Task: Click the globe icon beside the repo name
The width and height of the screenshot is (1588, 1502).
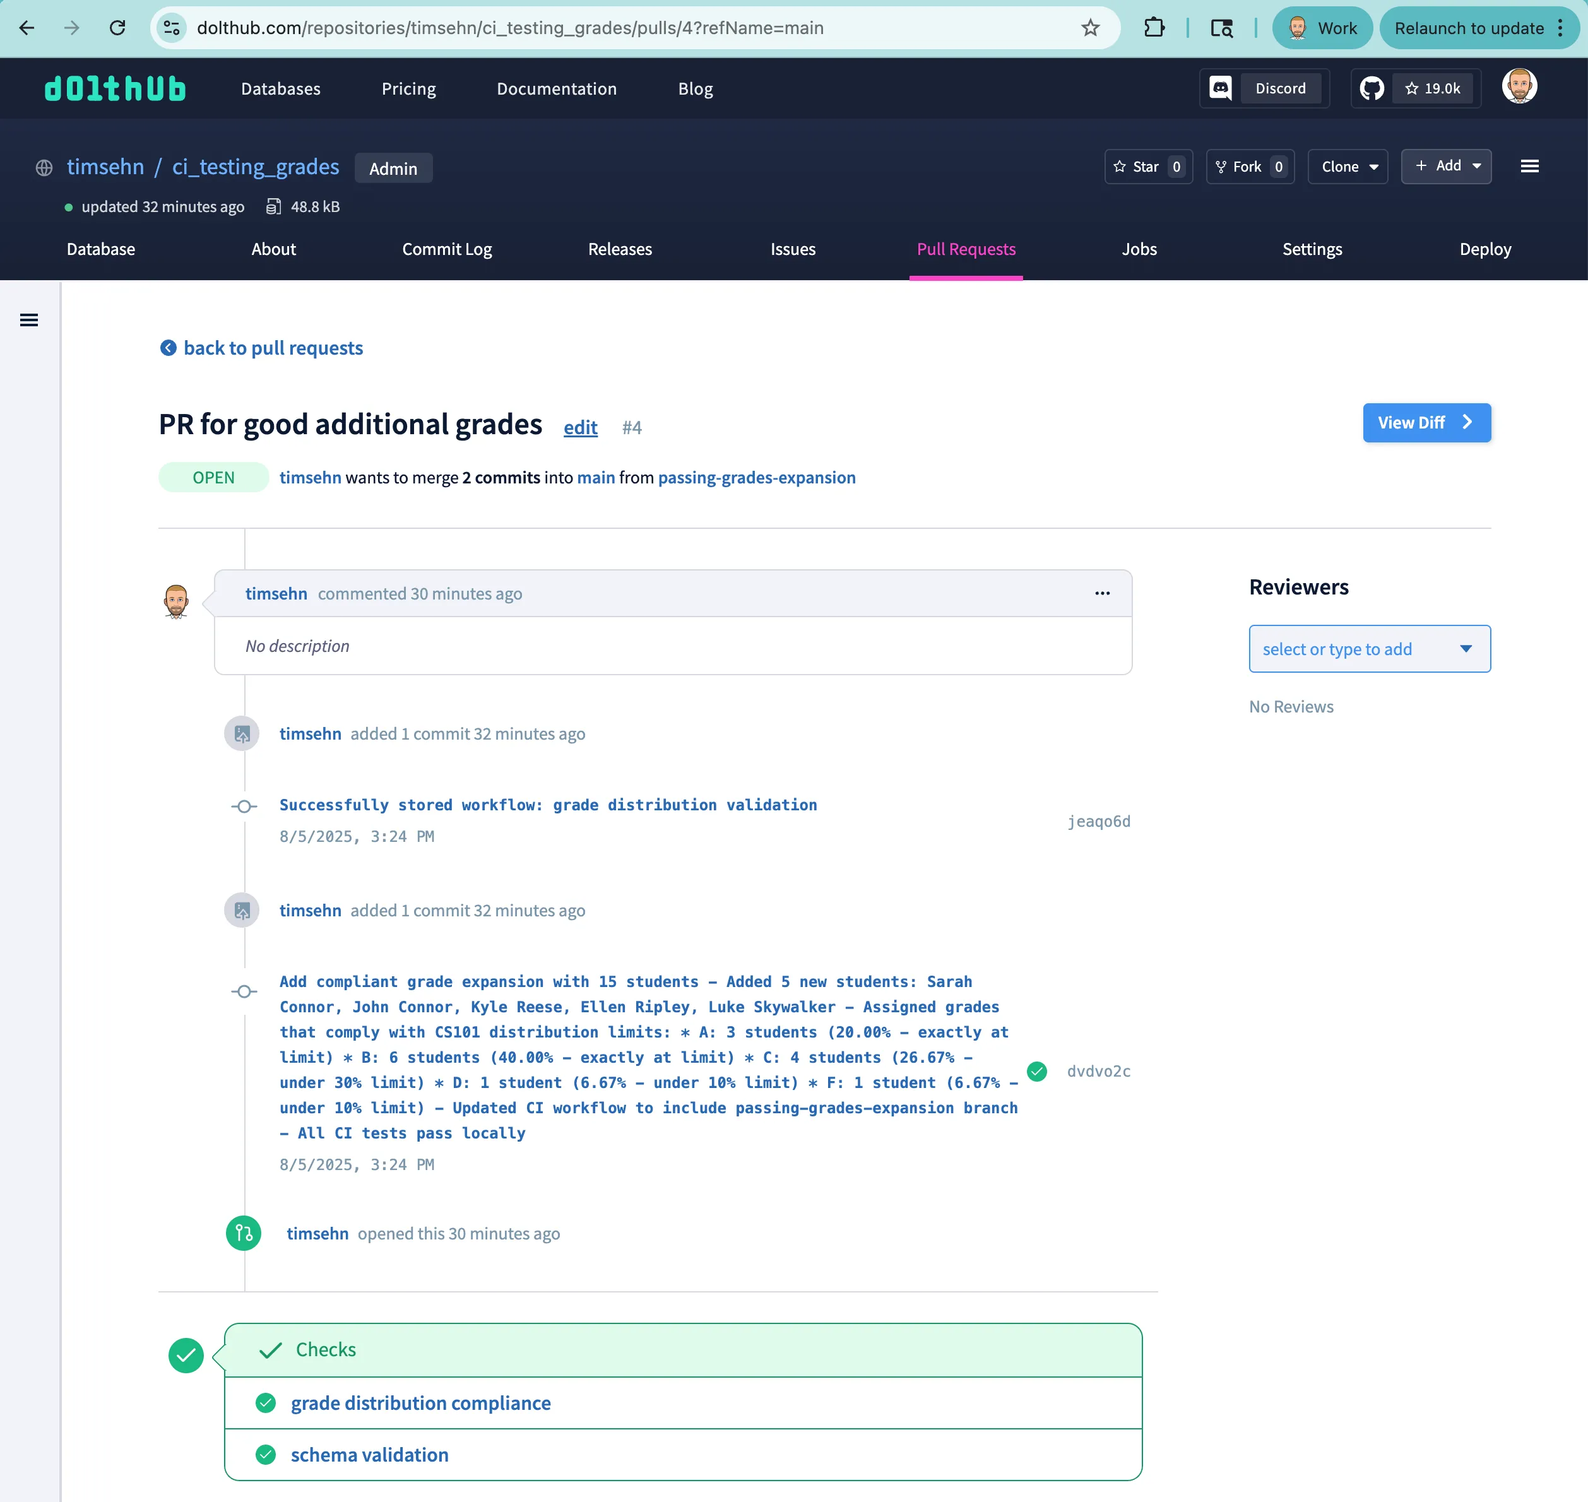Action: 45,167
